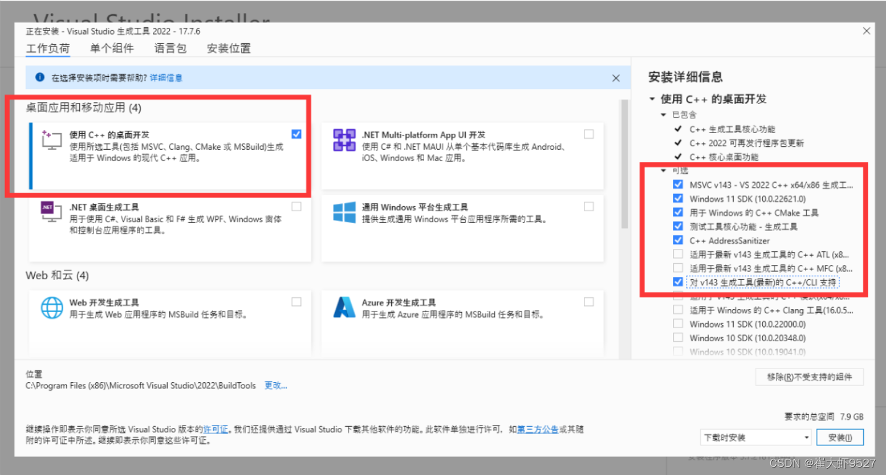Viewport: 886px width, 475px height.
Task: Uncheck v143 C++/CLI 支持 option
Action: click(x=678, y=282)
